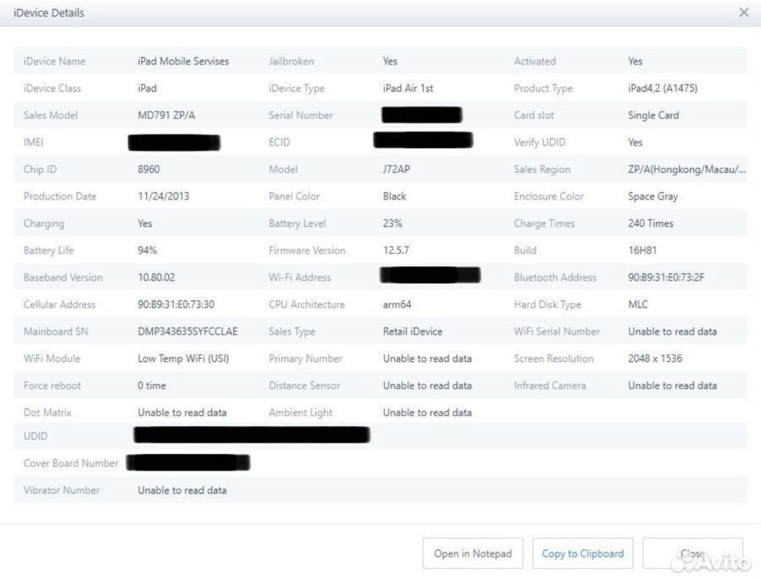Click the build value '16H81'
This screenshot has width=761, height=579.
click(x=642, y=251)
